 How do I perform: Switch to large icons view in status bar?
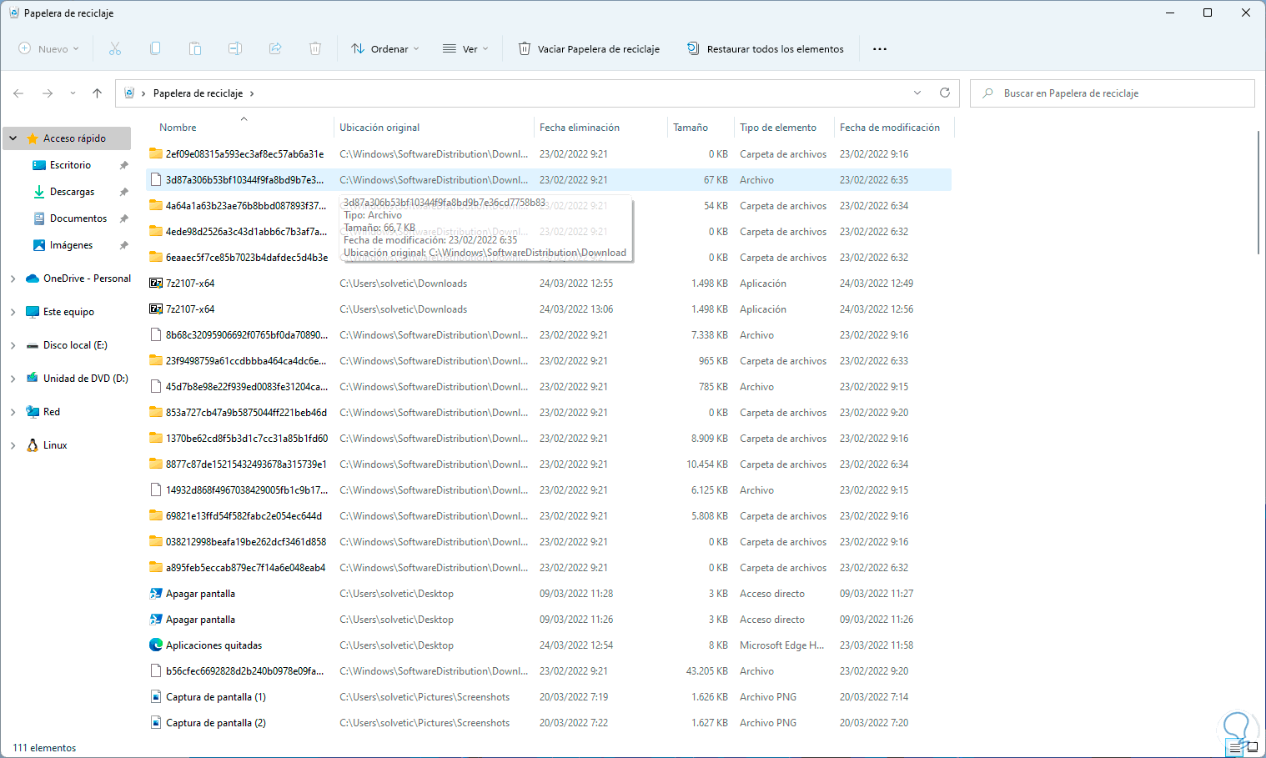(x=1253, y=748)
